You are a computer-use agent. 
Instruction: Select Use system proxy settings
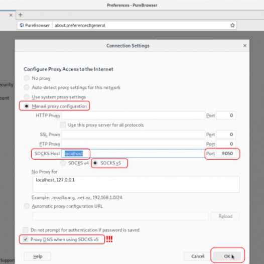[27, 97]
